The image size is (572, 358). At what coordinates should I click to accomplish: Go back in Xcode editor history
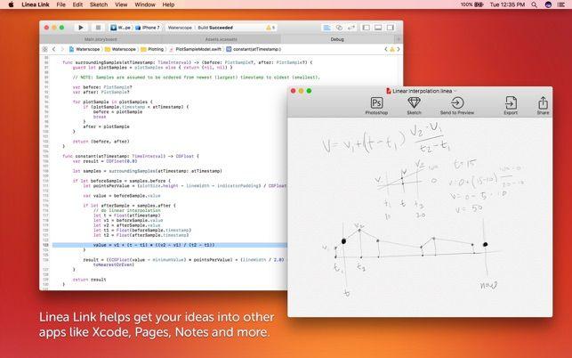point(54,49)
